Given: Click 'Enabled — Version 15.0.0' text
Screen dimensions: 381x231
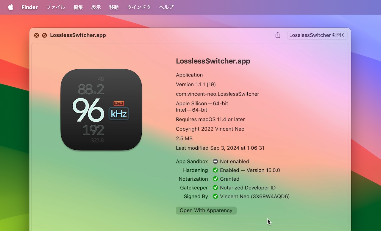Looking at the screenshot, I should coord(250,170).
